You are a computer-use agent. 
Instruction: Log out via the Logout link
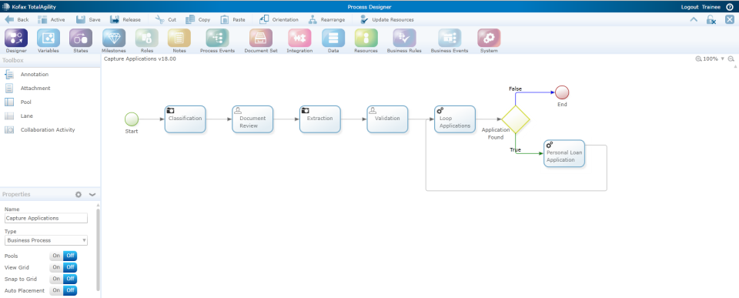[x=690, y=7]
